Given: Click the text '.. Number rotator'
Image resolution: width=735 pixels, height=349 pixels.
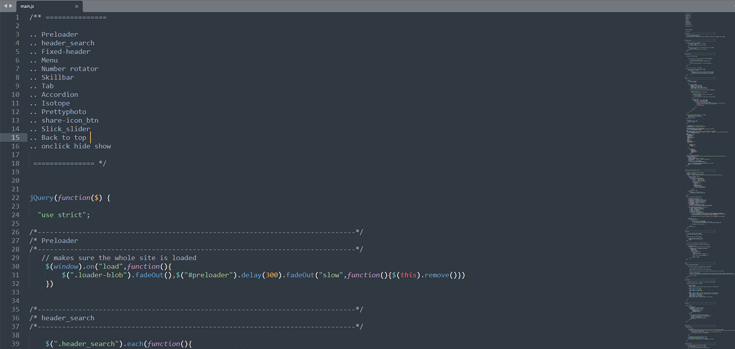Looking at the screenshot, I should (64, 69).
